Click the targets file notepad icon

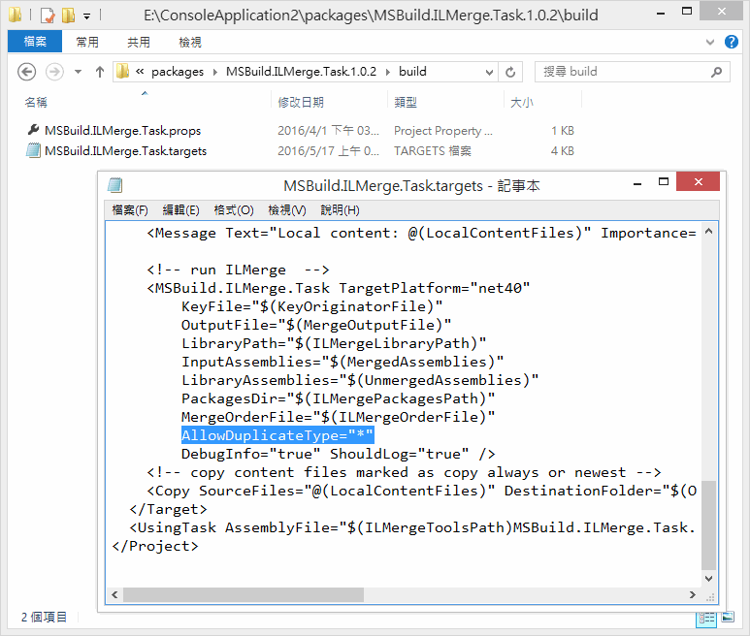[x=33, y=150]
